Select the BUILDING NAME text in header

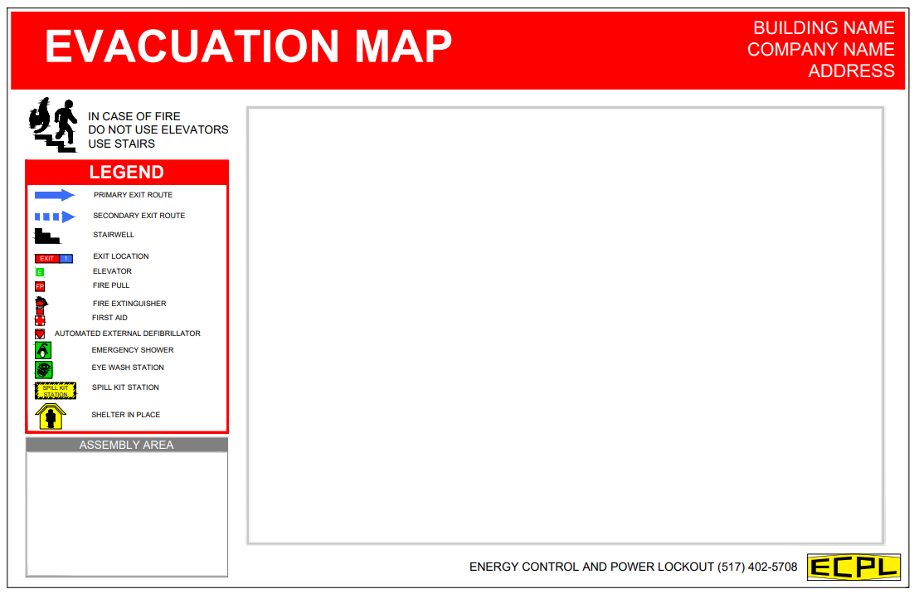coord(824,28)
